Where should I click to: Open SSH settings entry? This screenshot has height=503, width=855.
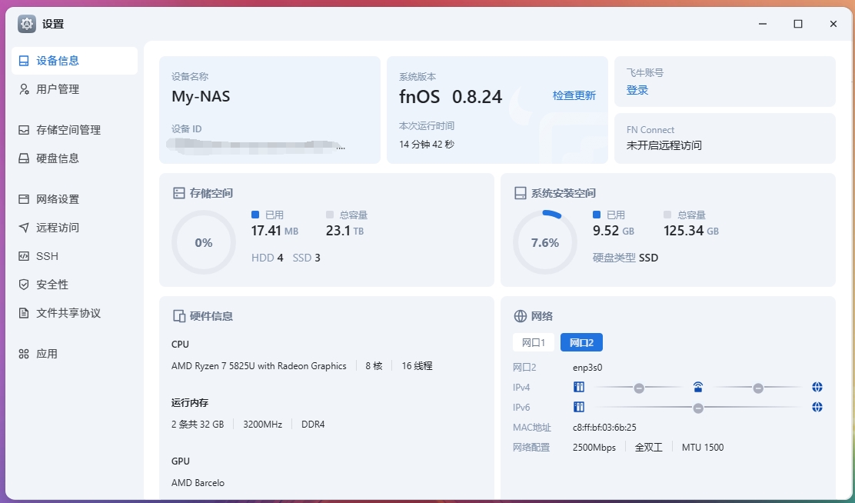click(x=75, y=256)
